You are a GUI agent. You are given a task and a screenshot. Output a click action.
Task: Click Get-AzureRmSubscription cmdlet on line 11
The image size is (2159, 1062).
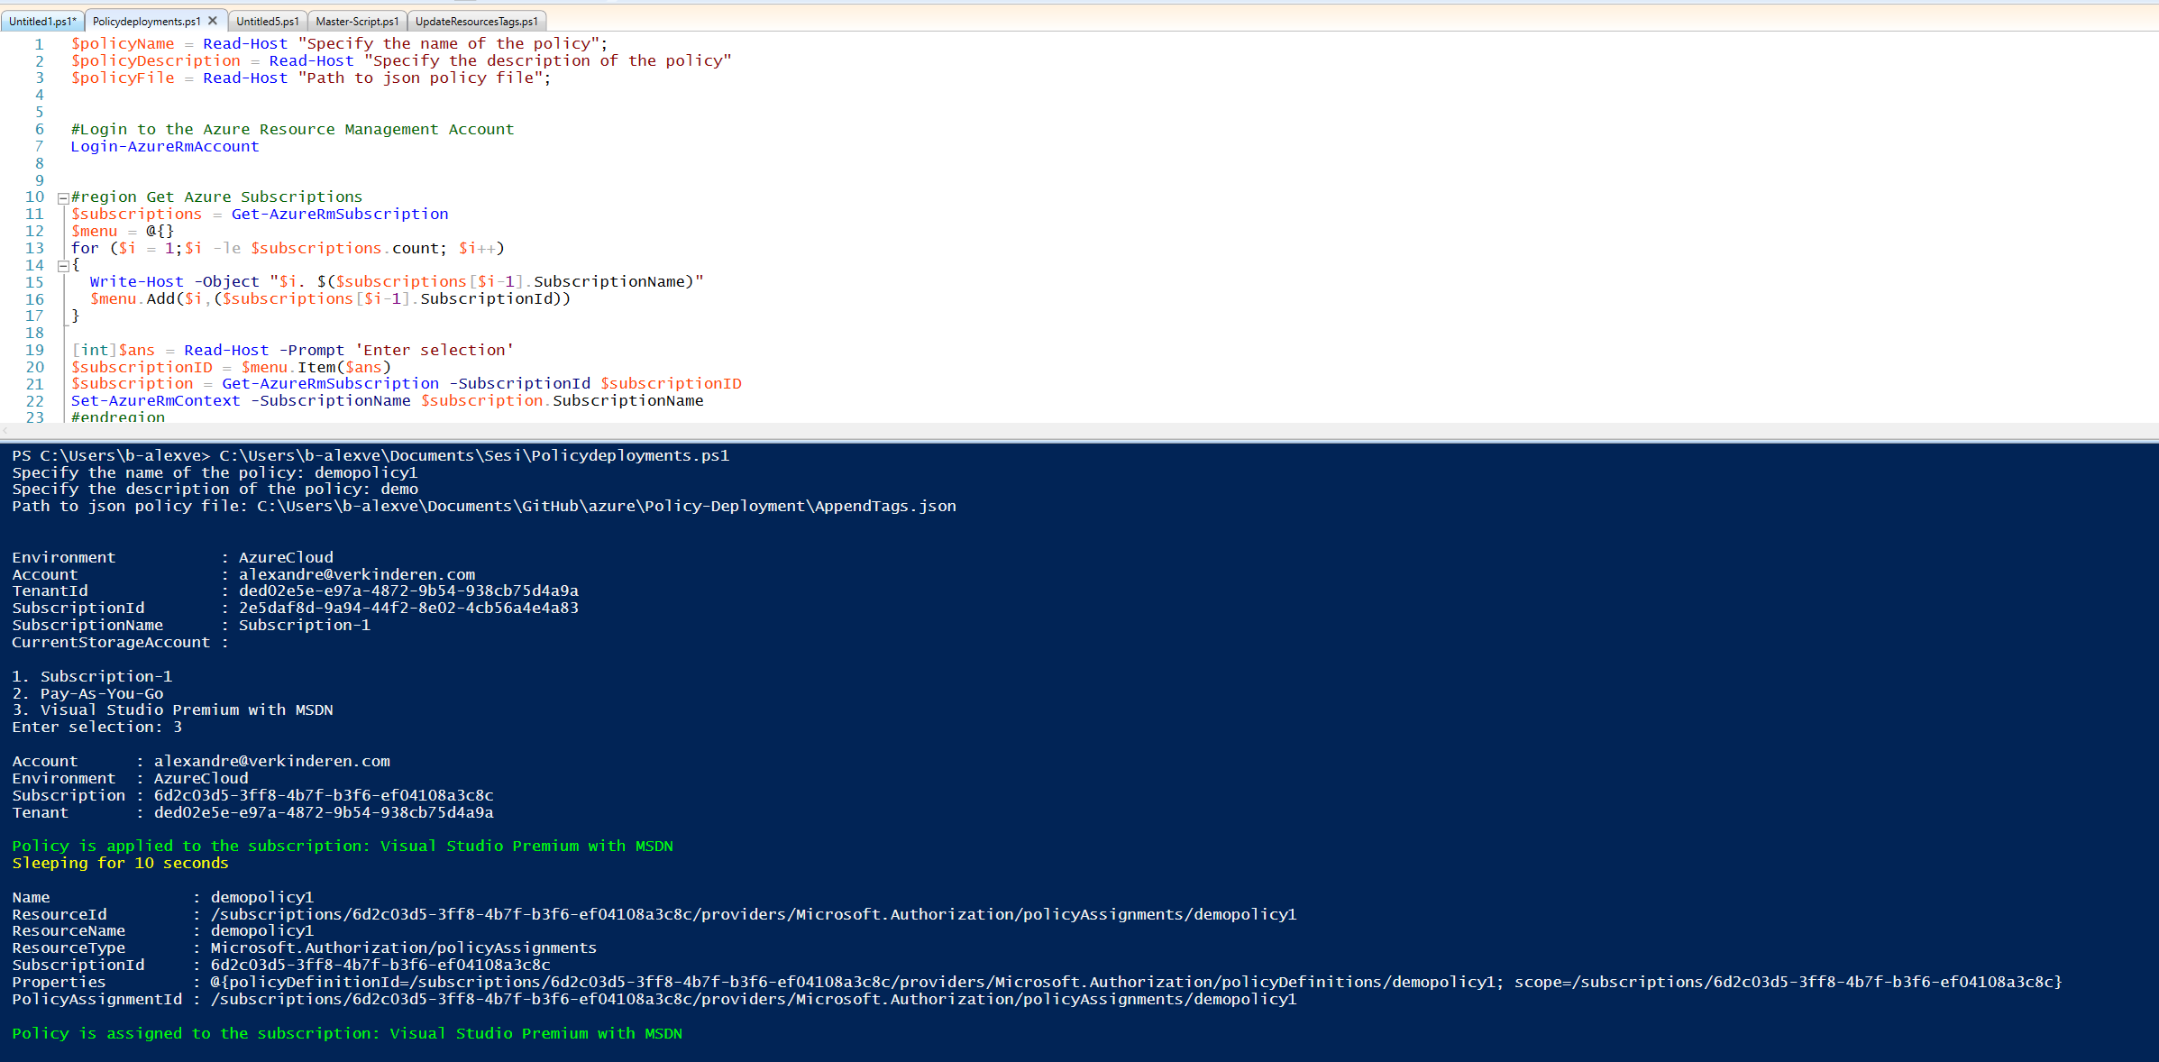tap(339, 215)
